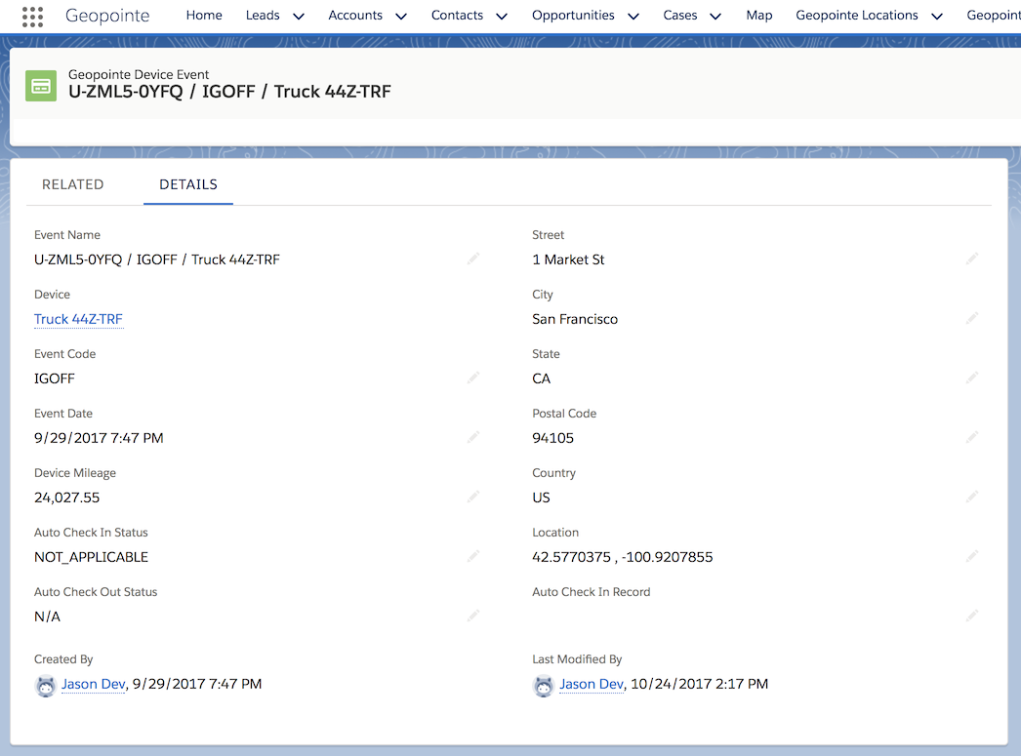Open Jason Dev link under Last Modified By
The width and height of the screenshot is (1021, 756).
click(x=592, y=684)
